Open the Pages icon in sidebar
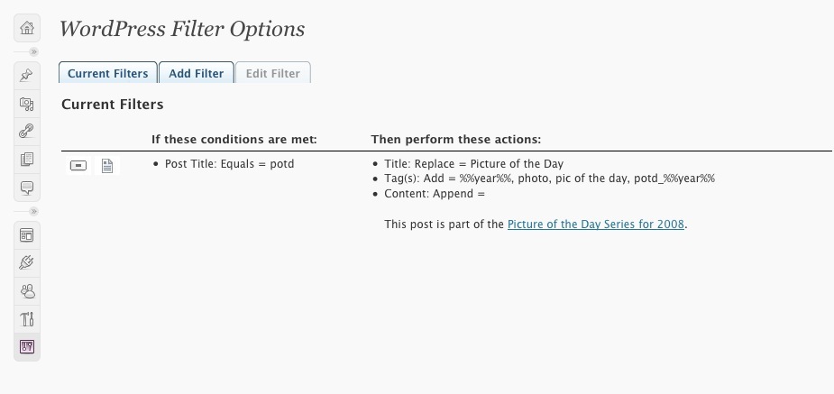The height and width of the screenshot is (394, 834). coord(26,159)
